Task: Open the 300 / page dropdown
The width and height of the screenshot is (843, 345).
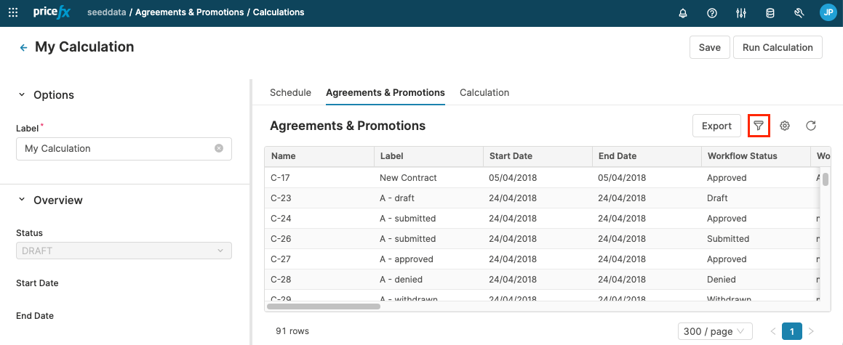Action: pos(714,331)
